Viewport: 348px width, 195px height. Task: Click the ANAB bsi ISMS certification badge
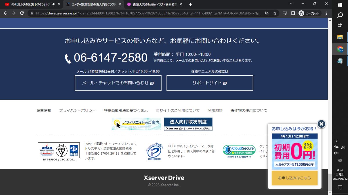[59, 152]
